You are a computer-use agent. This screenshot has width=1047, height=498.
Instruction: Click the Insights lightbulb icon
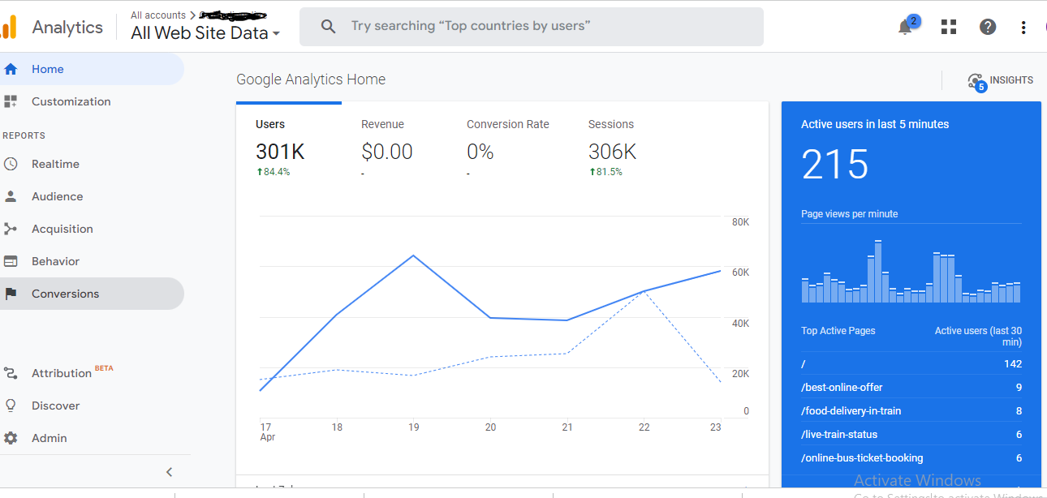coord(974,80)
